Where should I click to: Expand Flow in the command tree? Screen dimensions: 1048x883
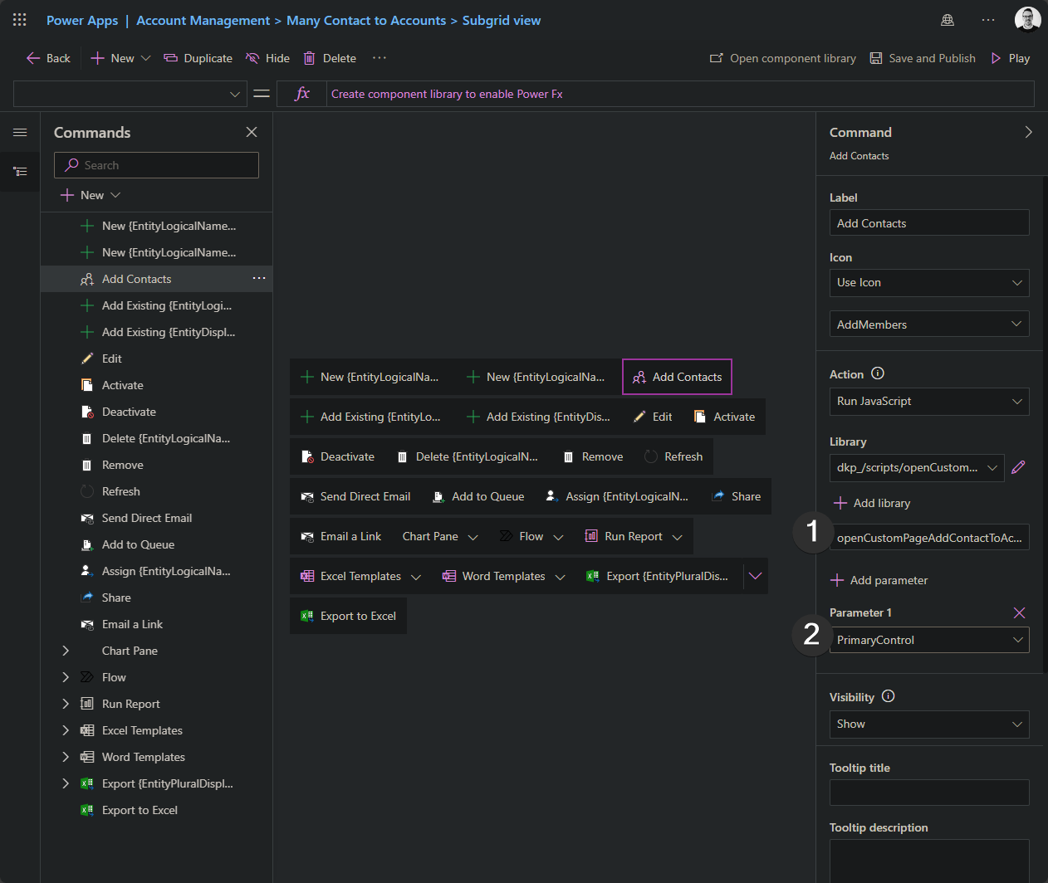tap(66, 677)
